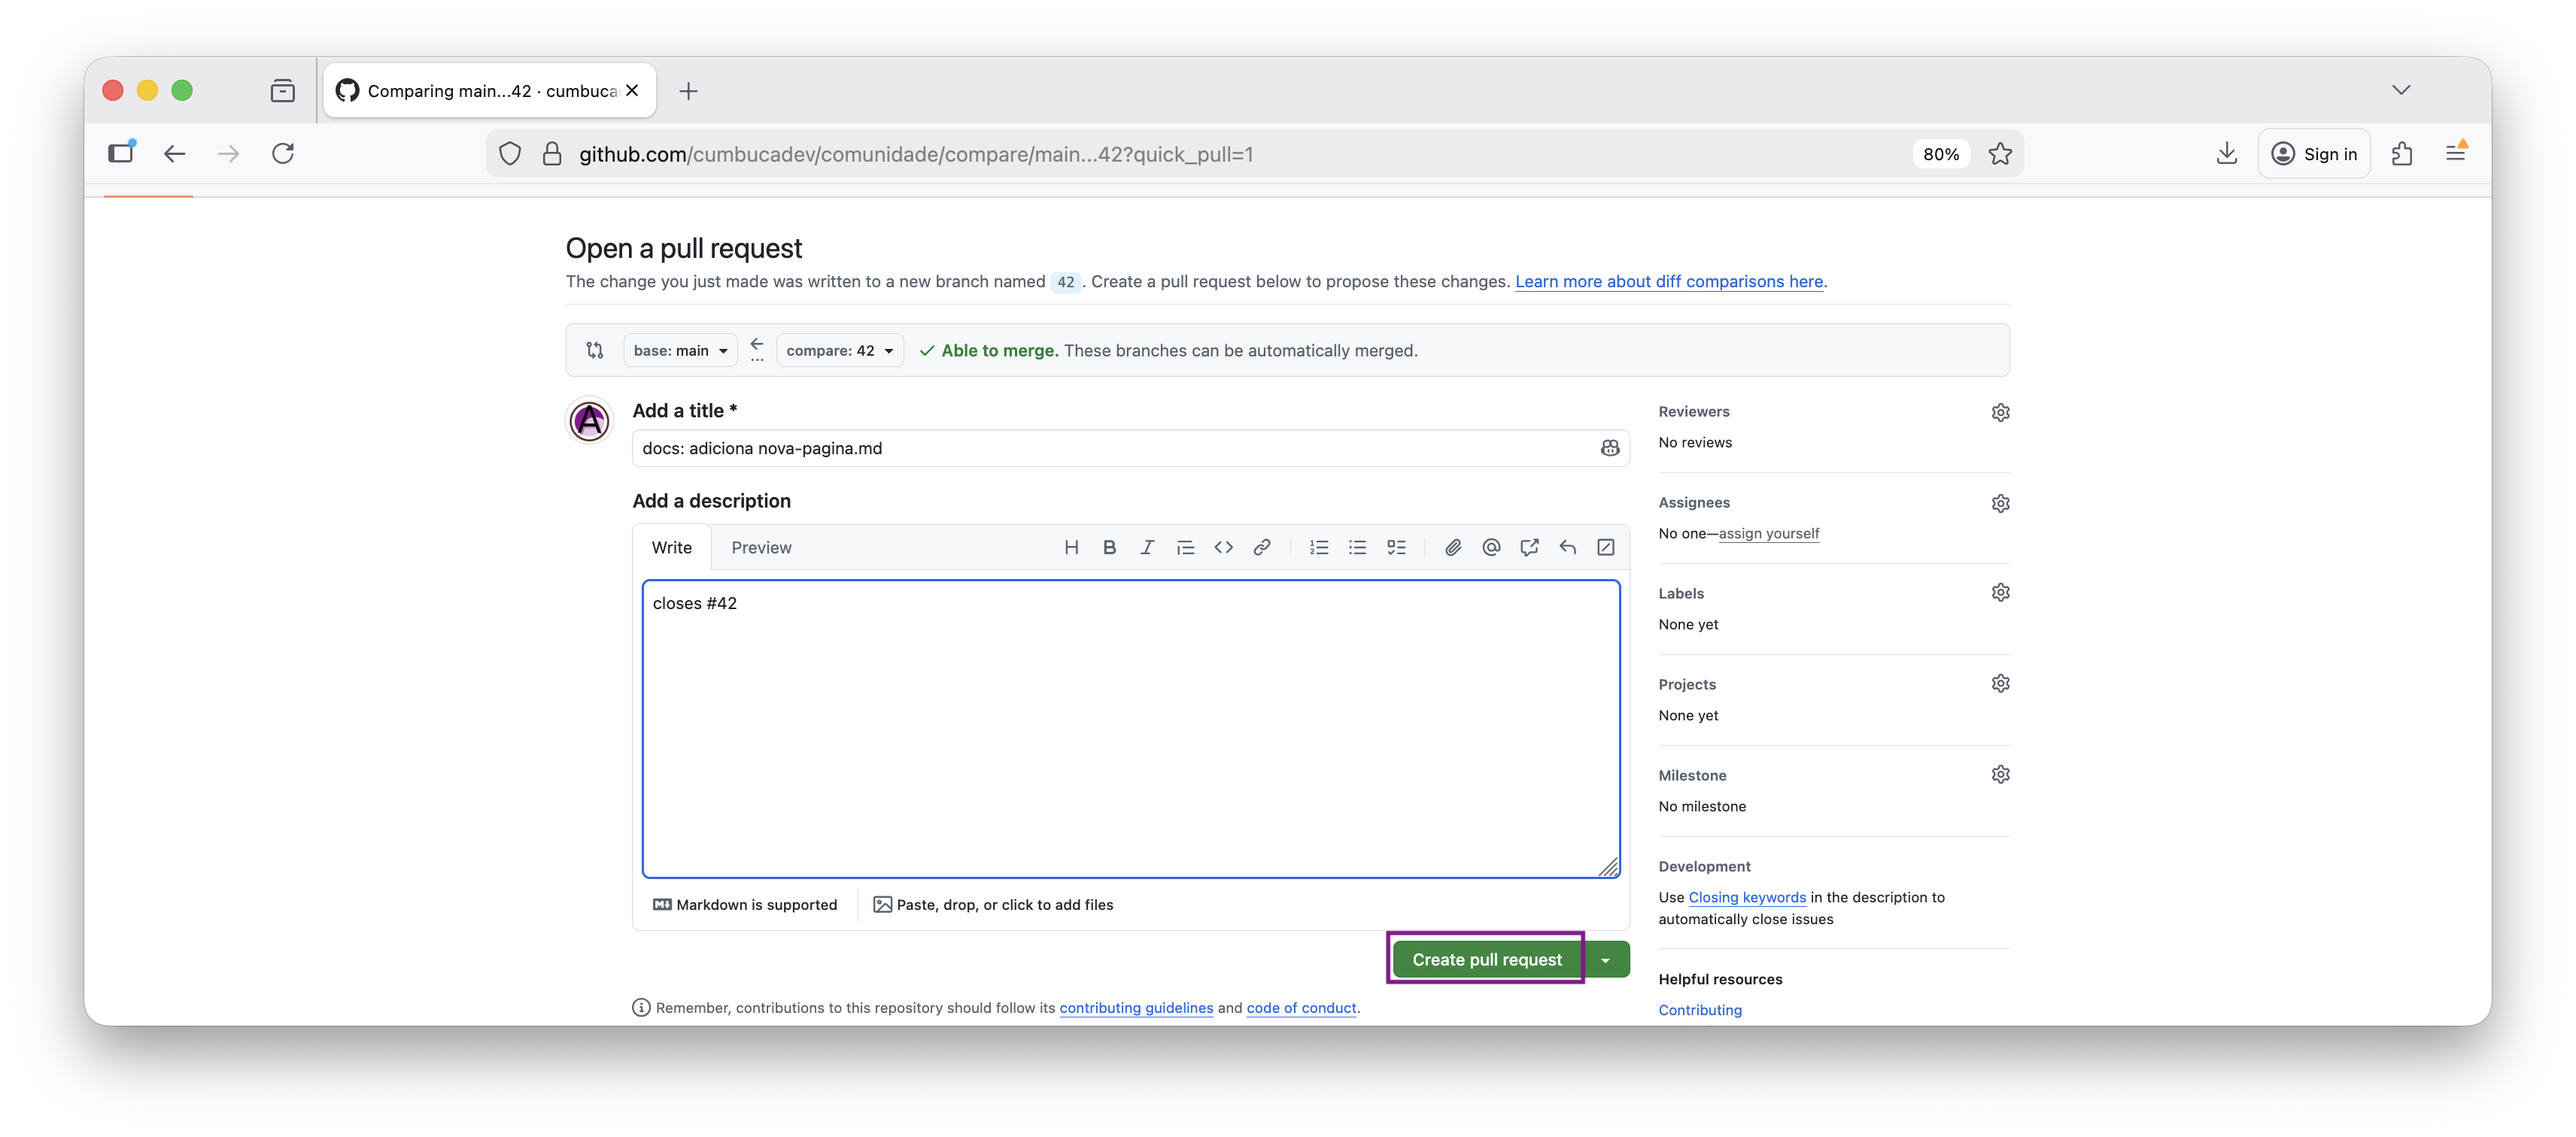
Task: Open the code of conduct link
Action: [1301, 1007]
